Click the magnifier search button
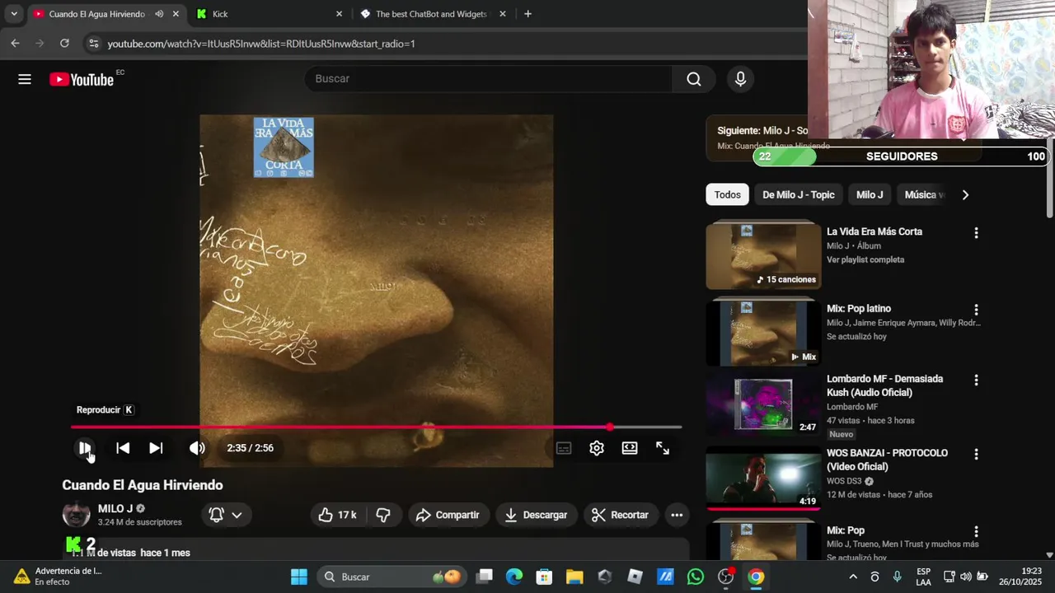This screenshot has height=593, width=1055. pos(694,79)
